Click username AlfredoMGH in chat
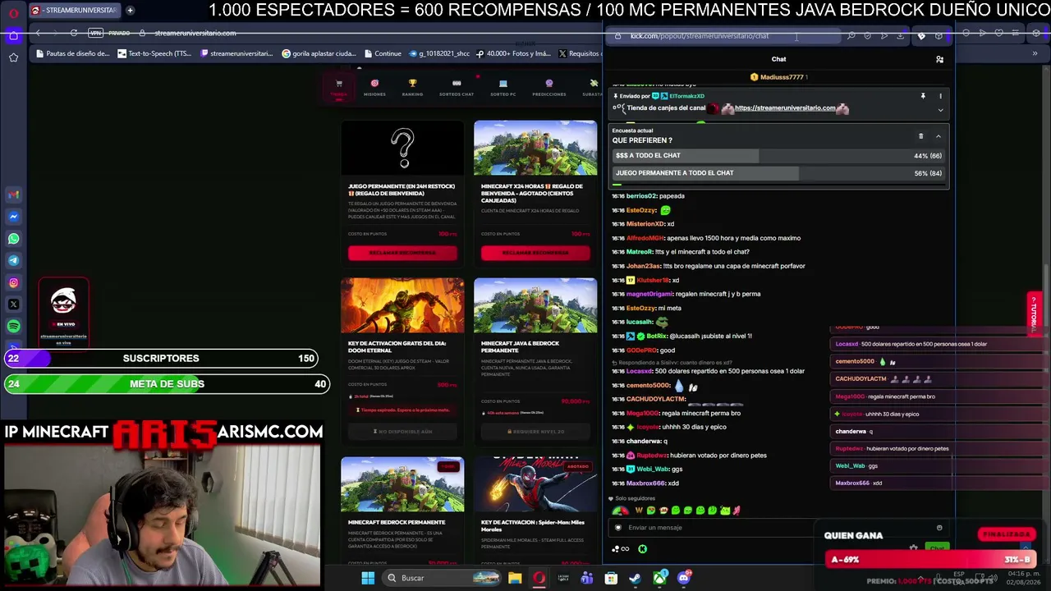This screenshot has height=591, width=1051. click(x=645, y=238)
